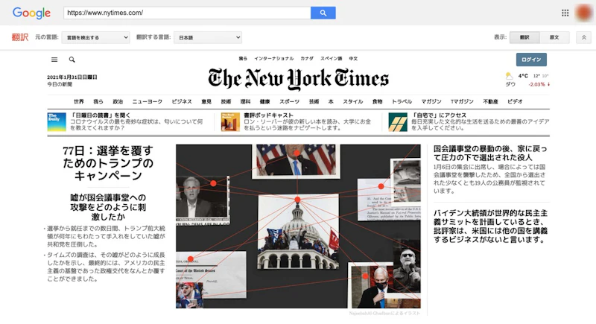Click The New York Times masthead logo

tap(298, 79)
